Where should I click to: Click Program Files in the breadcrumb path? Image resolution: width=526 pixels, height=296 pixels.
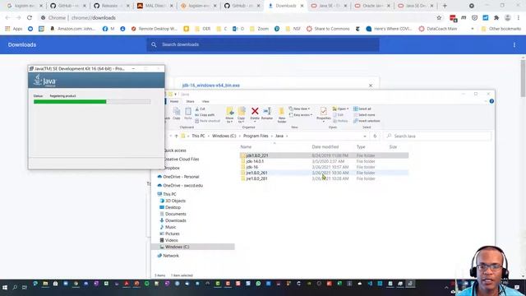coord(256,136)
